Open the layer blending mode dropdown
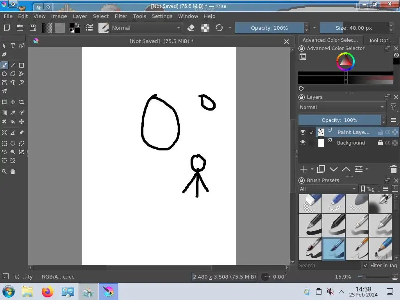This screenshot has height=300, width=400. pos(342,107)
